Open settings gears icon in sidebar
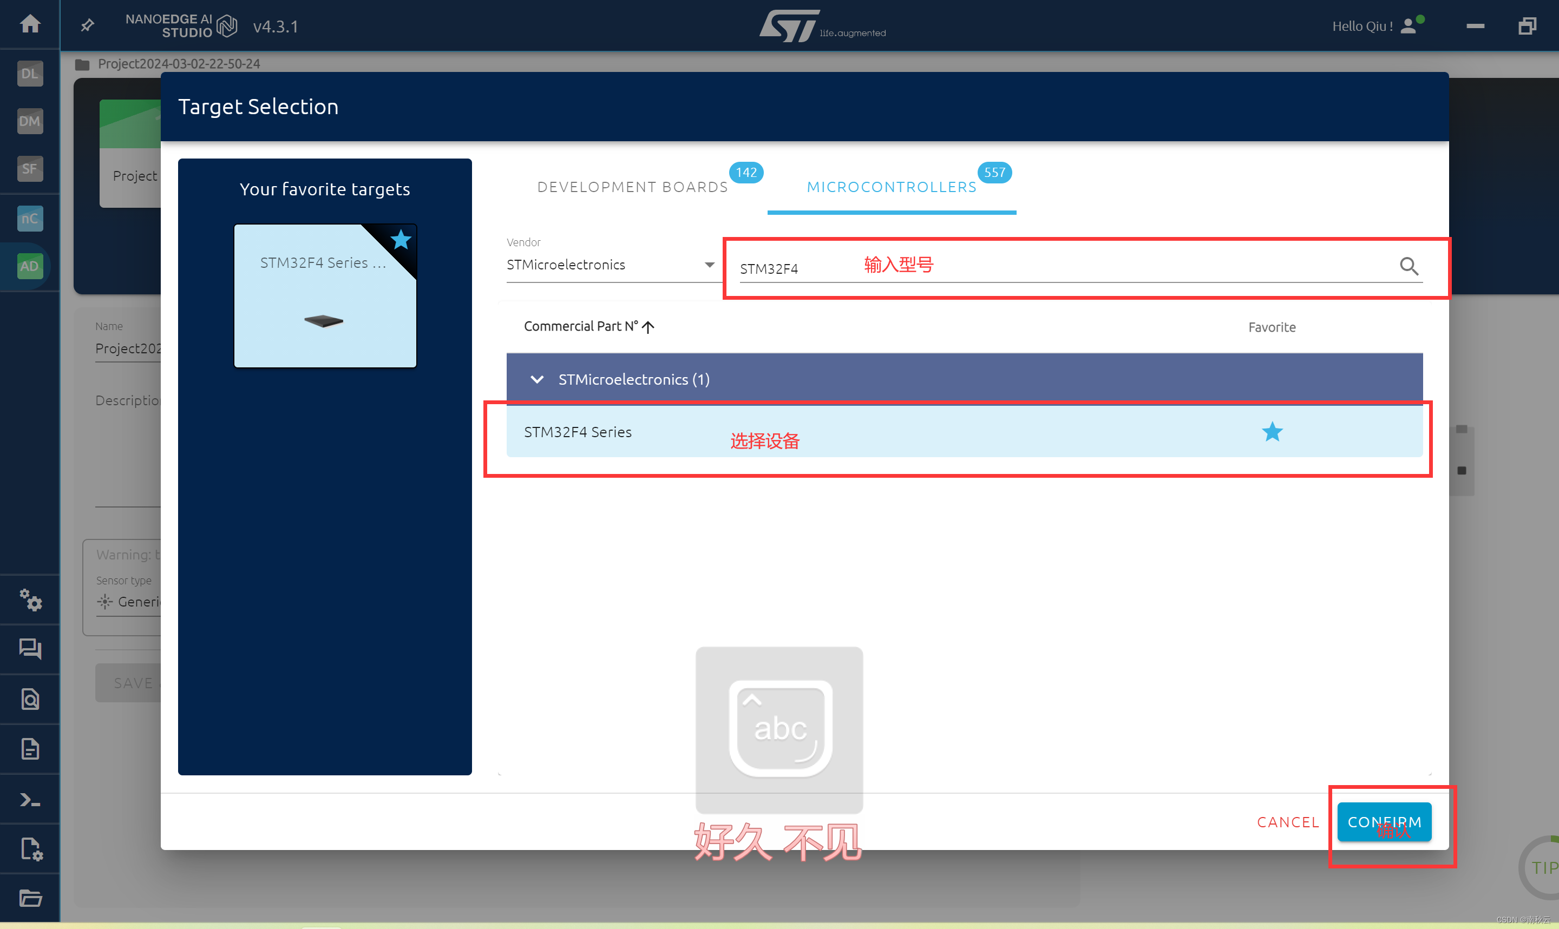Viewport: 1559px width, 929px height. tap(29, 599)
